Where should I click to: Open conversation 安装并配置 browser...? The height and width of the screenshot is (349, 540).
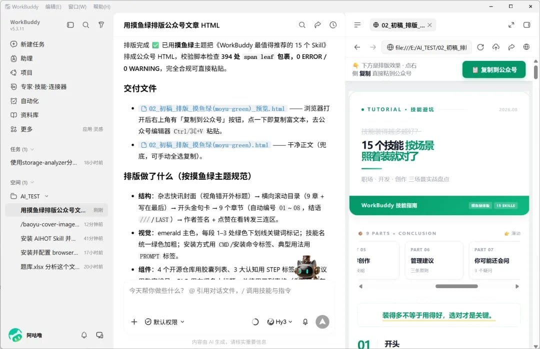(57, 252)
